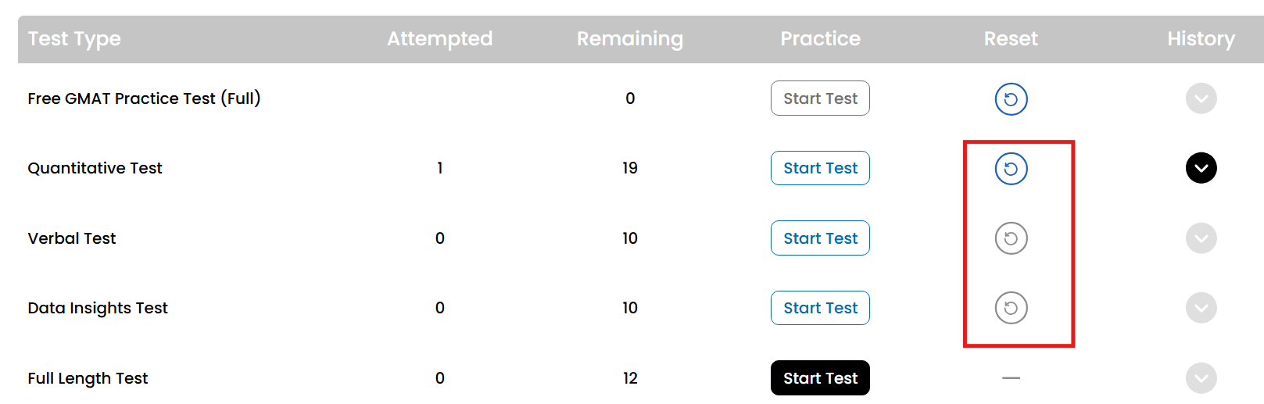The image size is (1264, 404).
Task: Expand Quantitative Test history
Action: pyautogui.click(x=1201, y=168)
